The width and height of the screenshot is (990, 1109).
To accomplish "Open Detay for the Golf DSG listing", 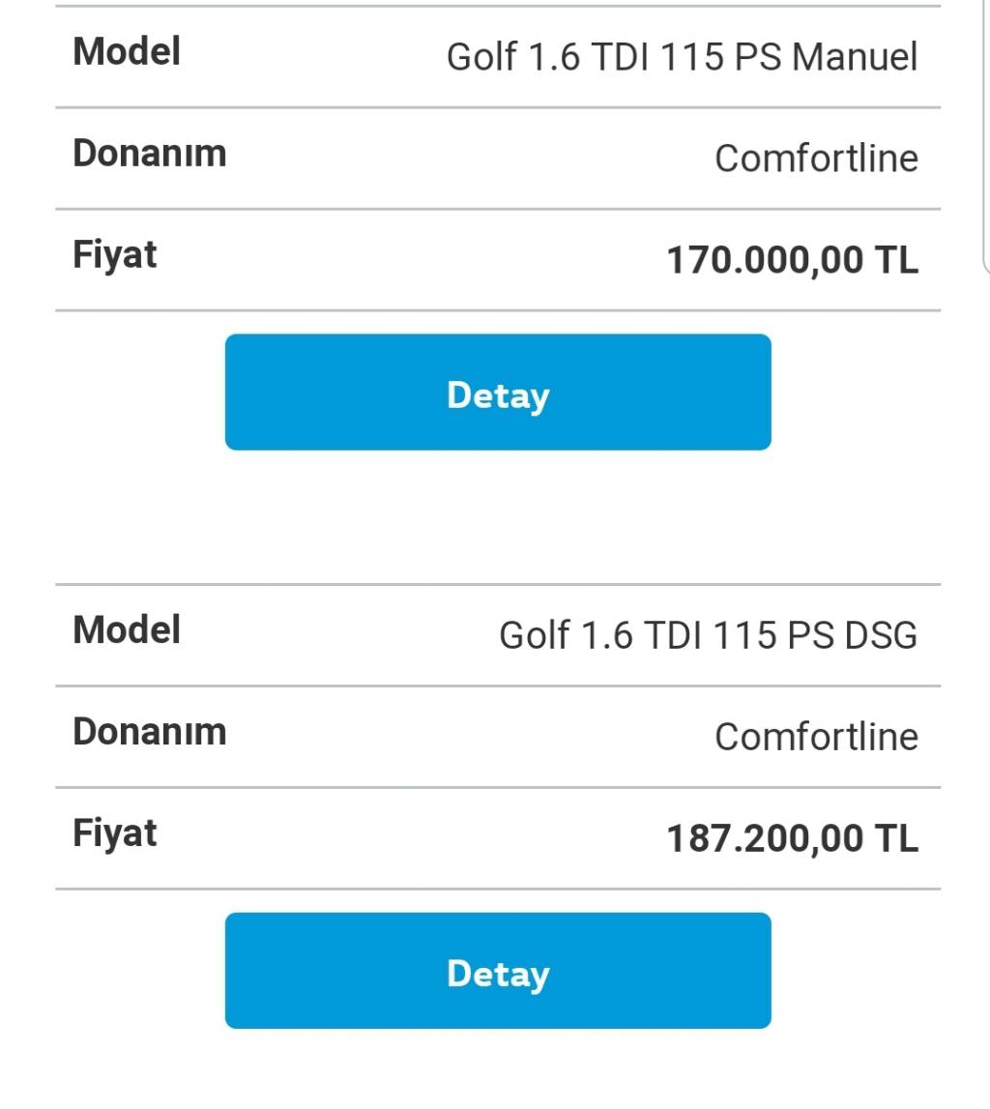I will (498, 971).
